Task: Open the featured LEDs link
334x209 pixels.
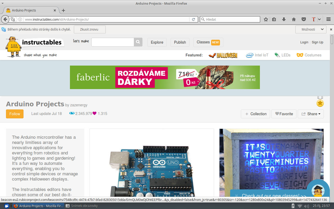Action: click(283, 55)
